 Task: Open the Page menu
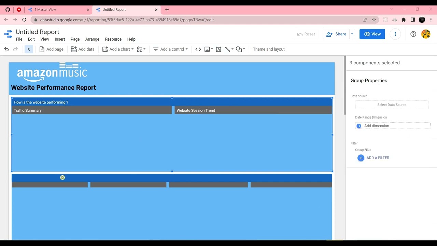[75, 39]
